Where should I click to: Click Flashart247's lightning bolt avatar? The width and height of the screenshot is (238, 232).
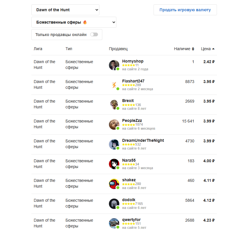(114, 85)
